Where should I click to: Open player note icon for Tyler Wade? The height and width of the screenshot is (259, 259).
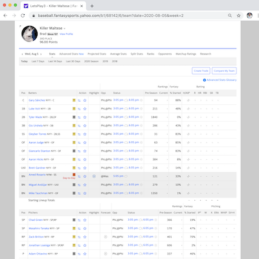pyautogui.click(x=74, y=117)
